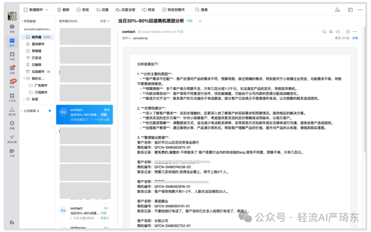371x232 pixels.
Task: Open the 广告邮件 subfolder
Action: point(39,85)
